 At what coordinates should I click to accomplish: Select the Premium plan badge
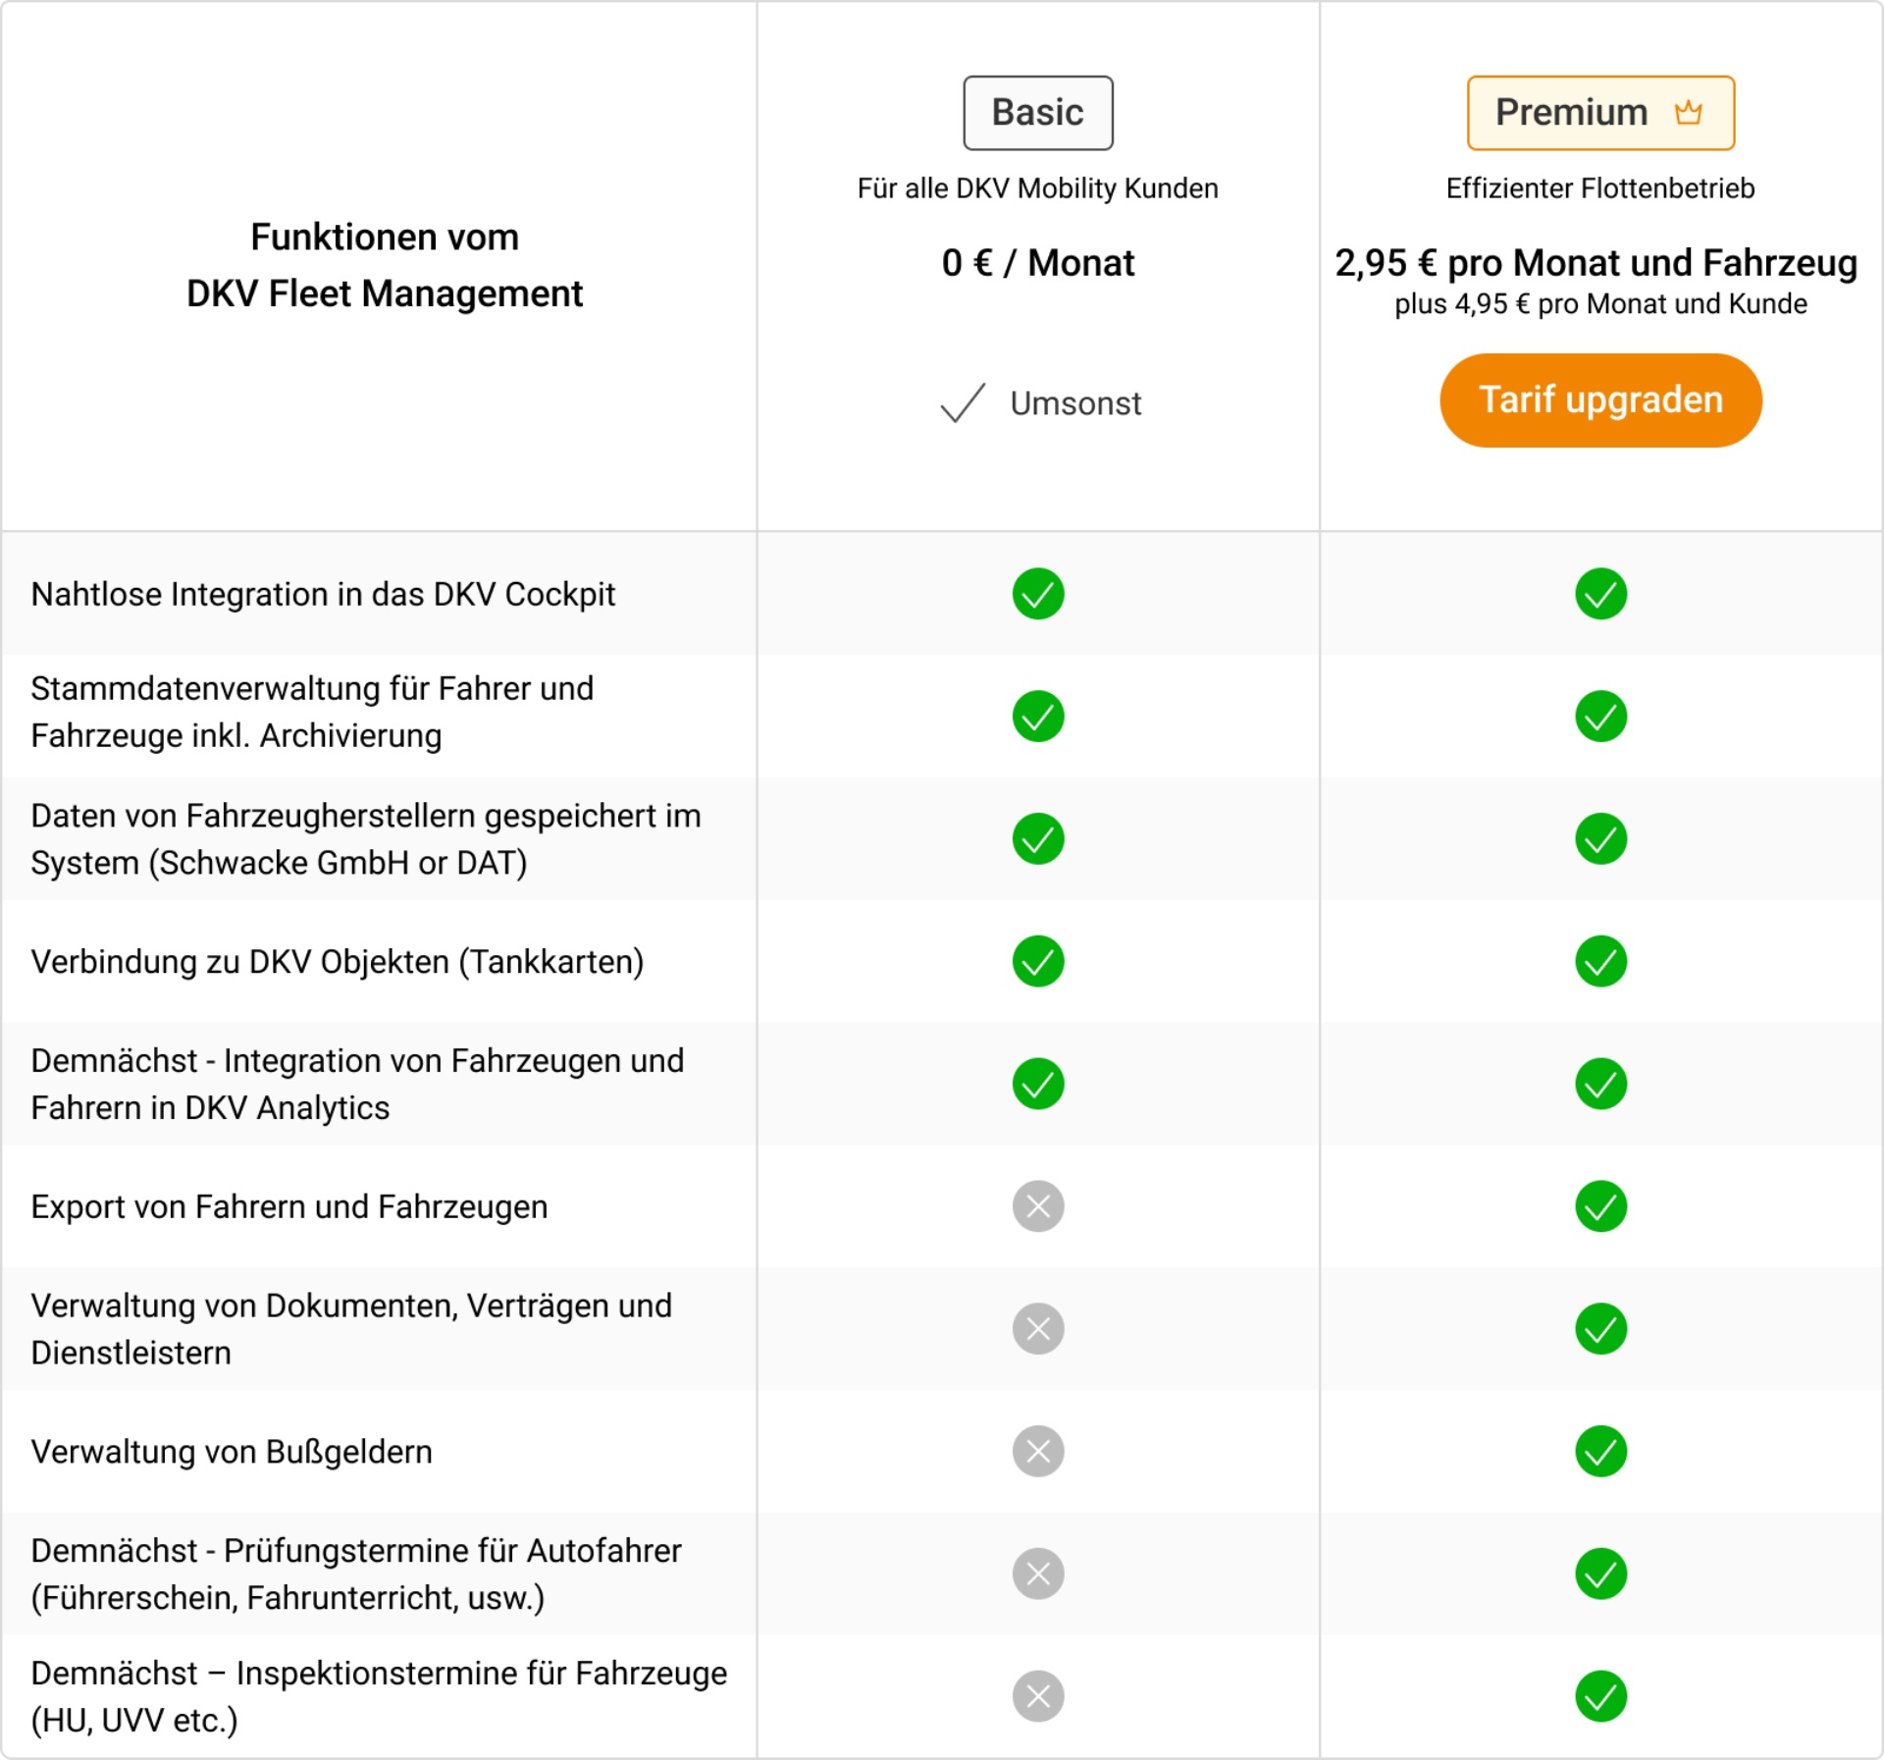(1600, 113)
